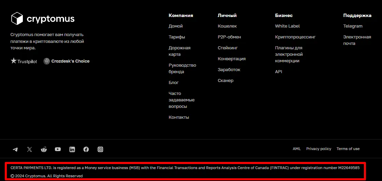
Task: Open the White Label link
Action: pyautogui.click(x=287, y=26)
